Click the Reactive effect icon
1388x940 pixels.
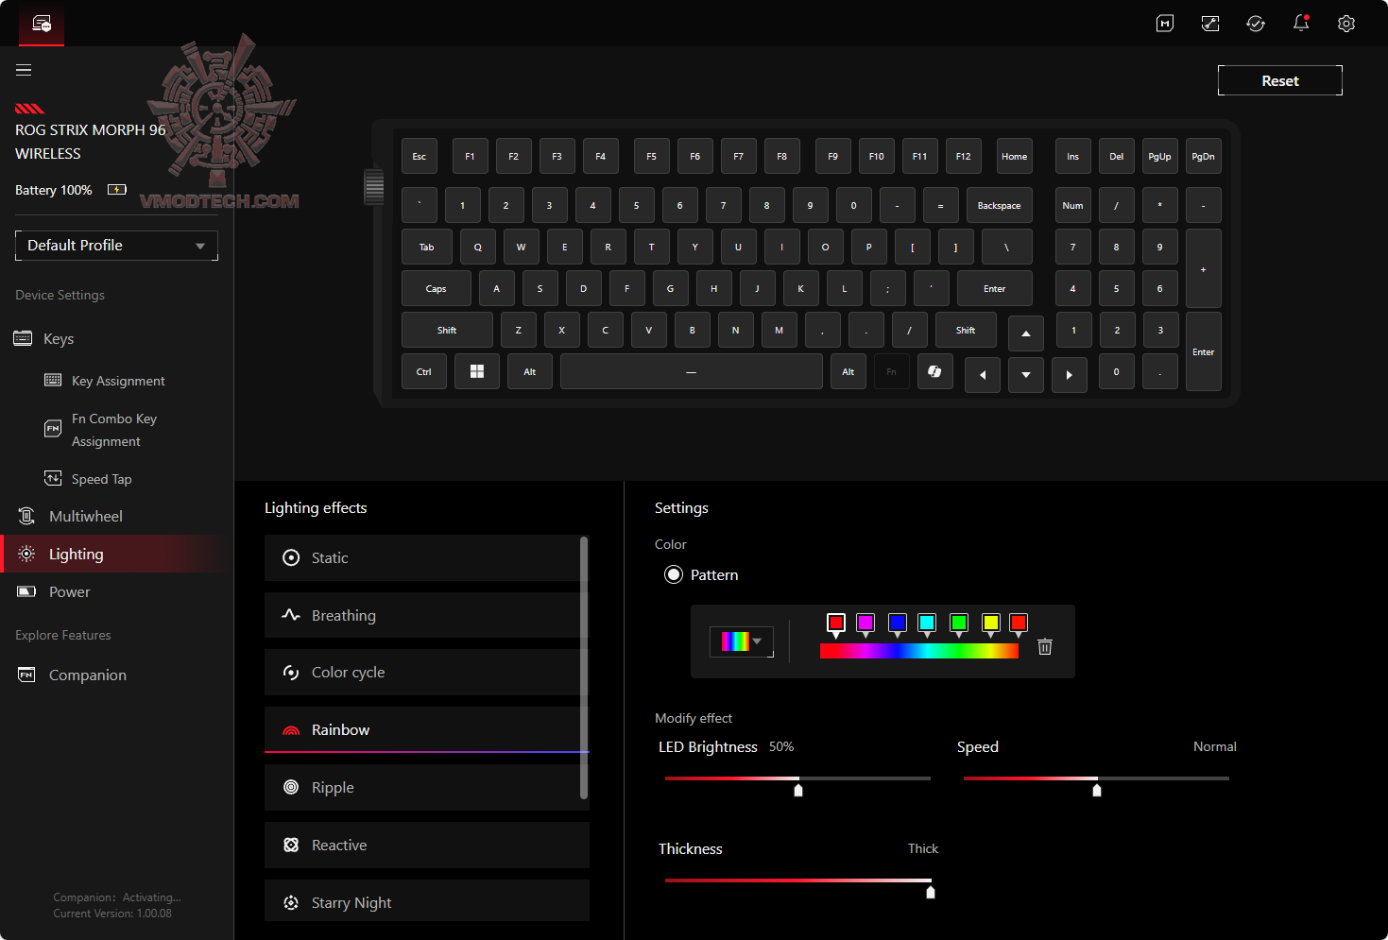(291, 845)
